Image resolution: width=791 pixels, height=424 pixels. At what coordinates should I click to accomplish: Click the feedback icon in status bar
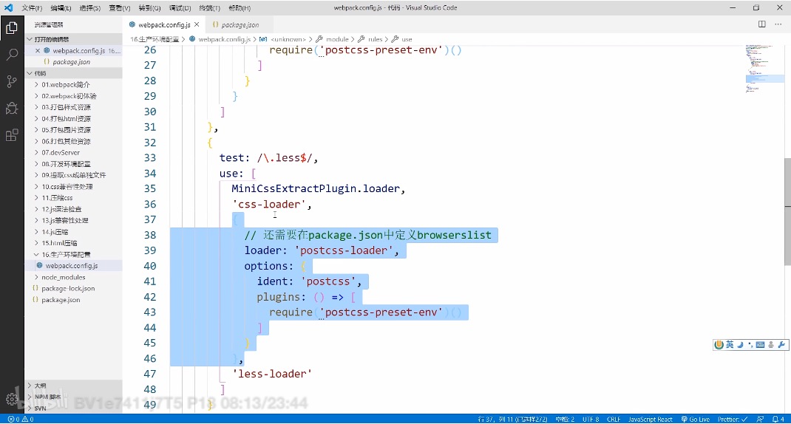click(760, 419)
